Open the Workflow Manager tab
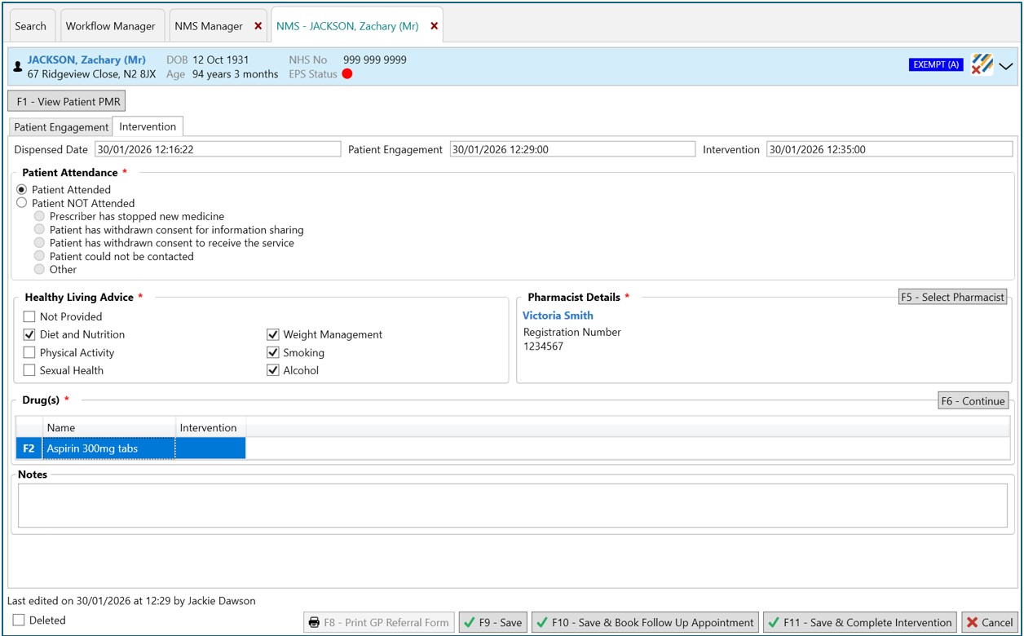1024x636 pixels. tap(110, 26)
